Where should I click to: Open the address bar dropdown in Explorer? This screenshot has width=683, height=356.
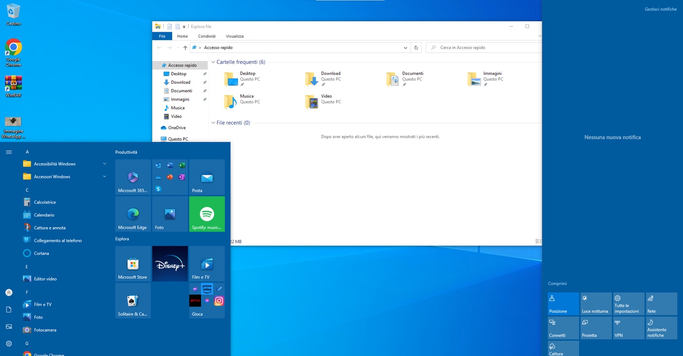click(x=405, y=47)
